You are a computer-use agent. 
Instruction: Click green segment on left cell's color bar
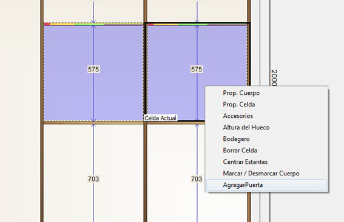point(89,24)
